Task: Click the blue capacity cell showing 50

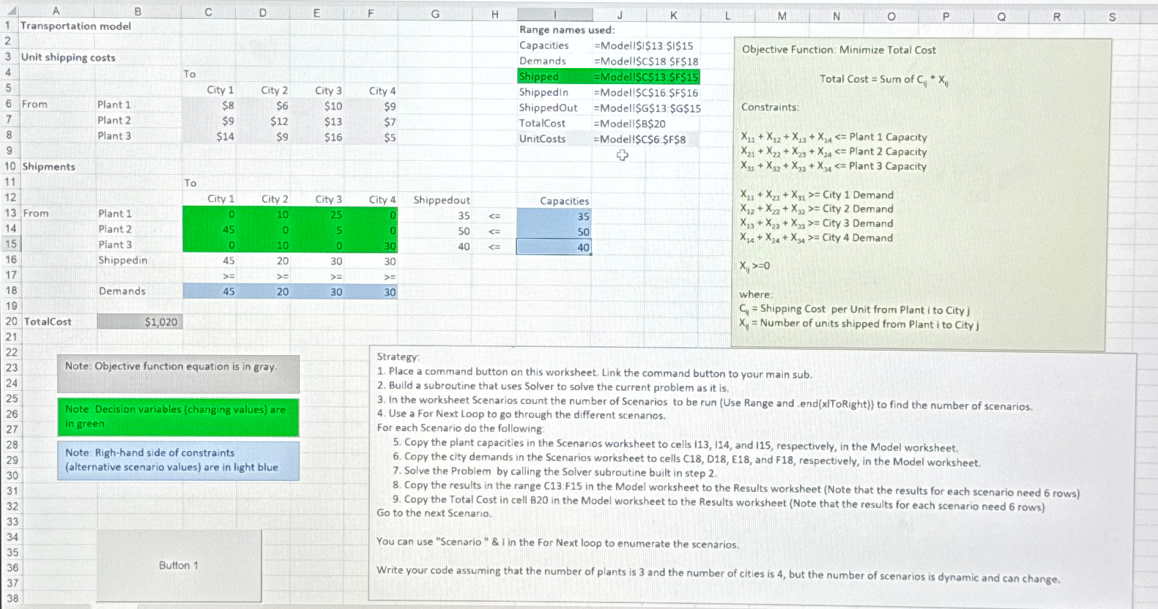Action: 554,232
